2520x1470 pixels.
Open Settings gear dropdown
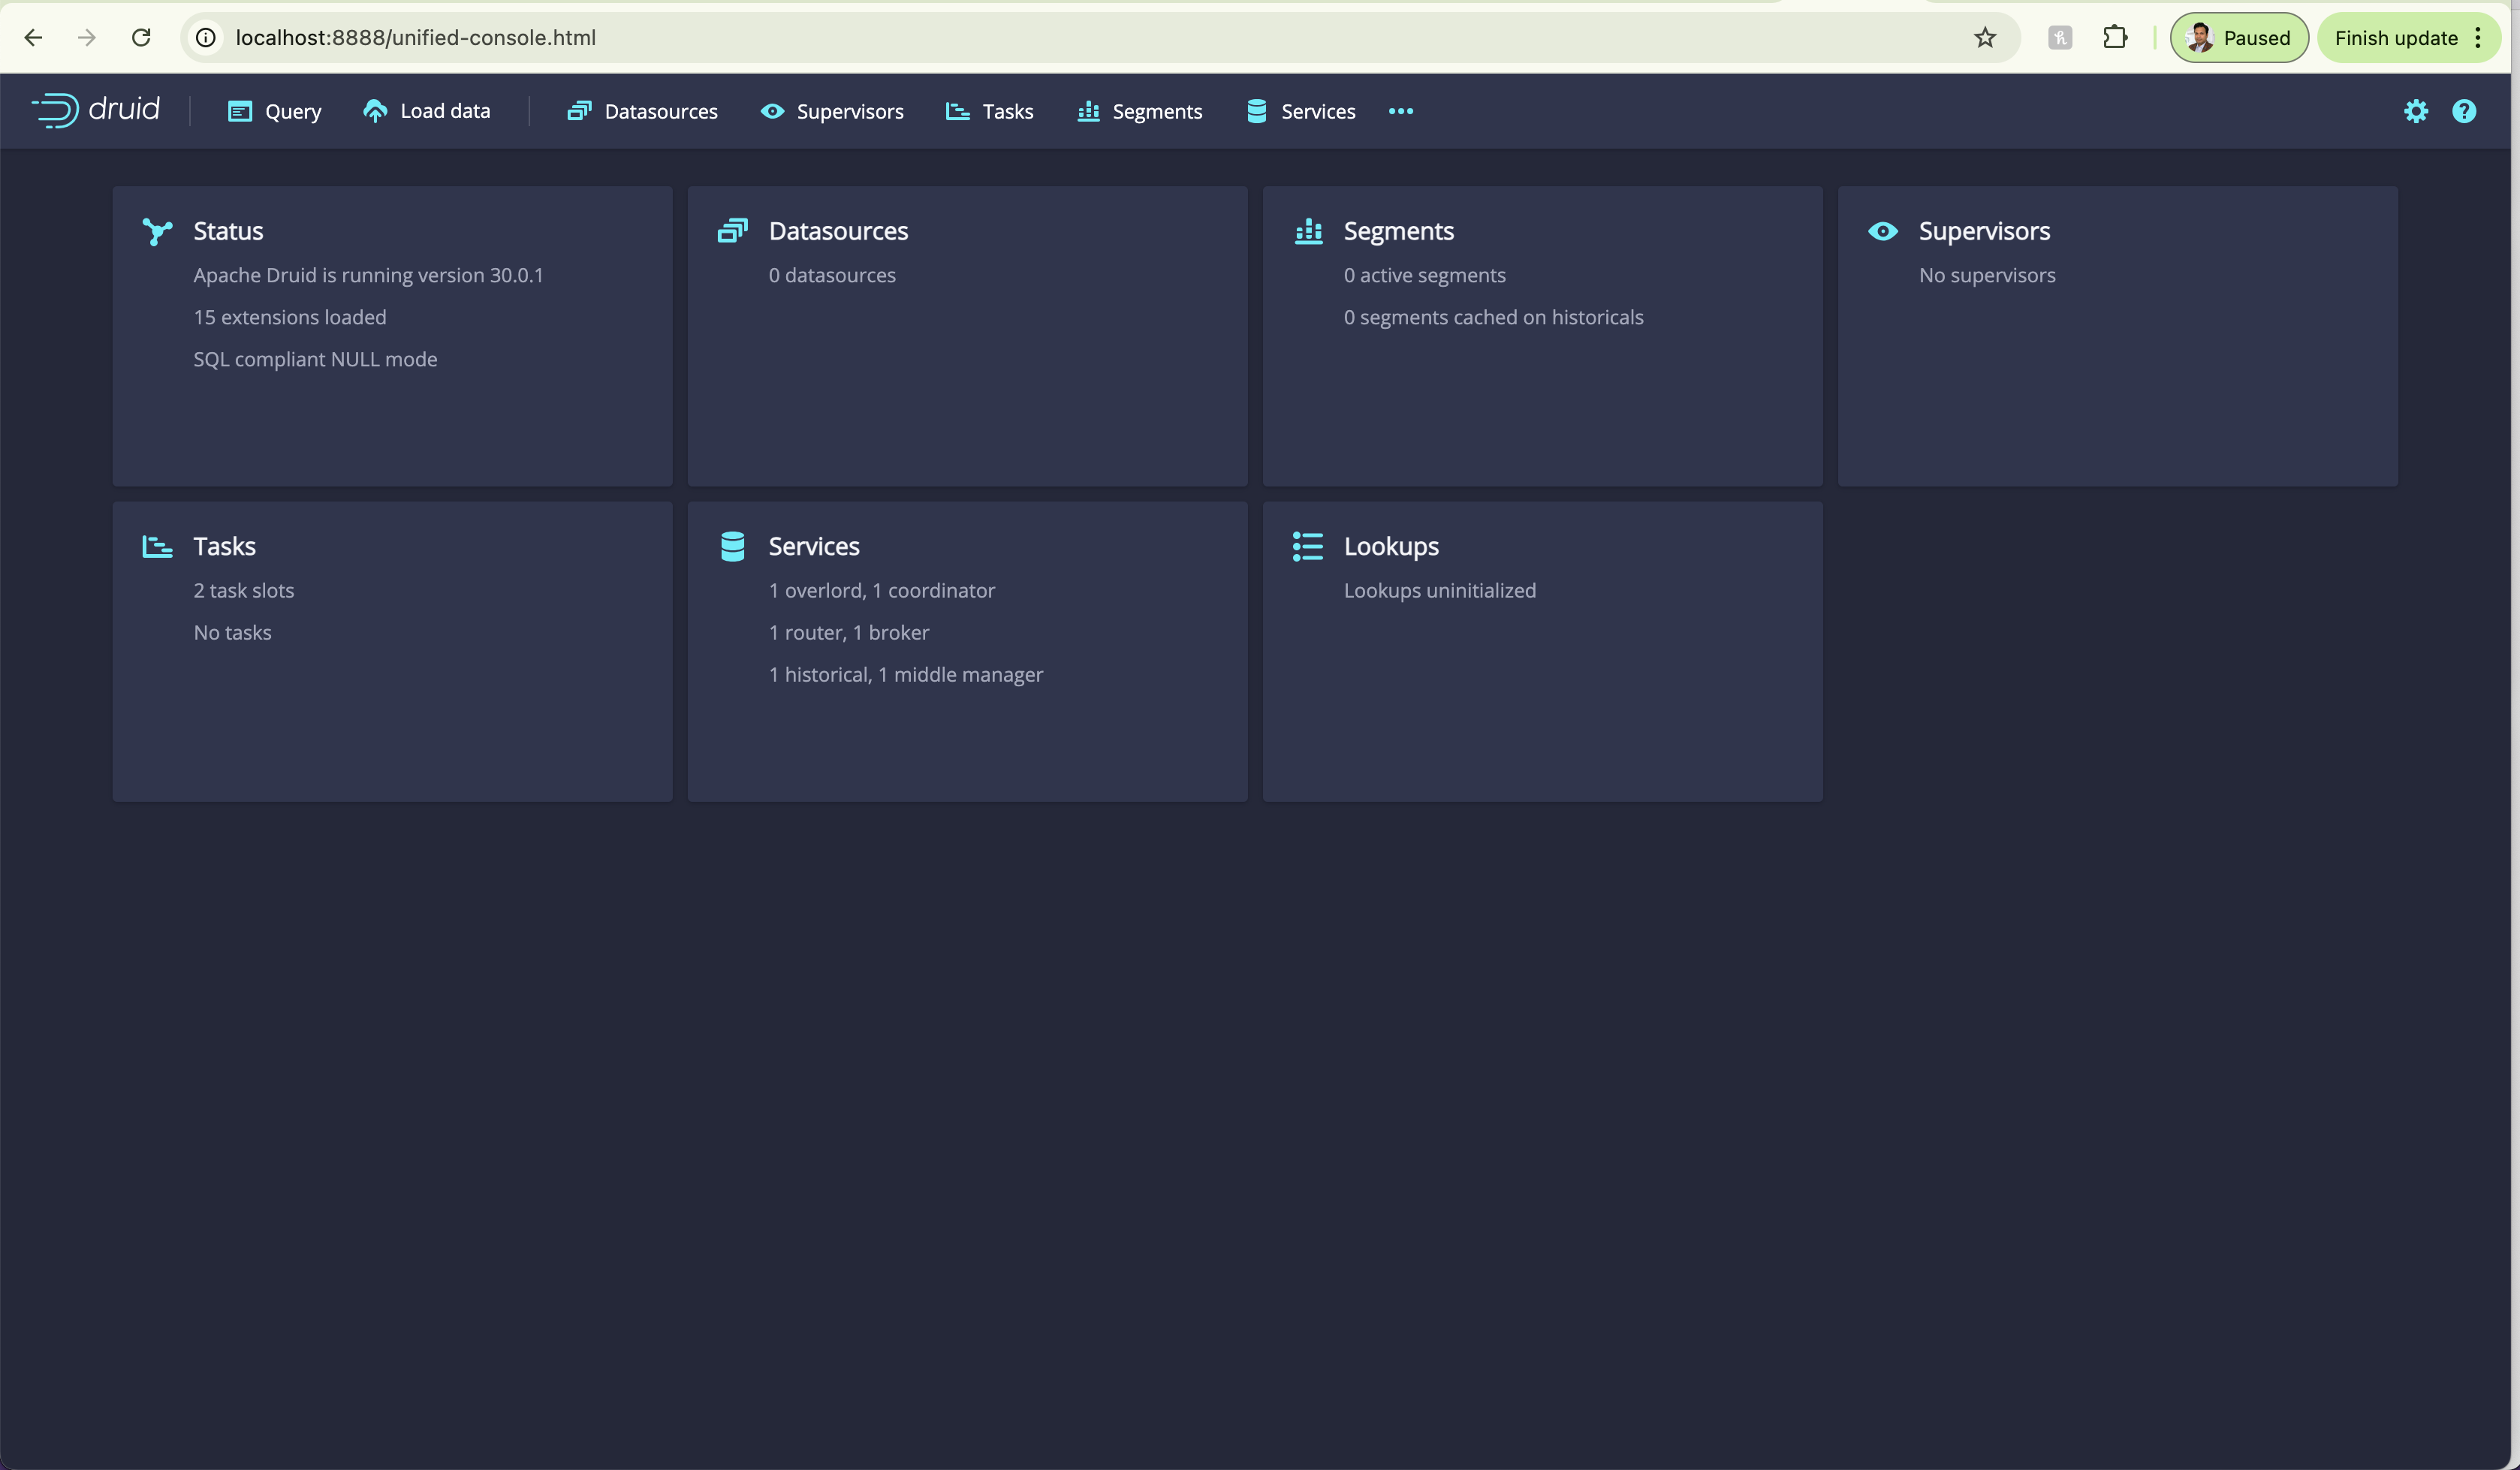pyautogui.click(x=2416, y=110)
